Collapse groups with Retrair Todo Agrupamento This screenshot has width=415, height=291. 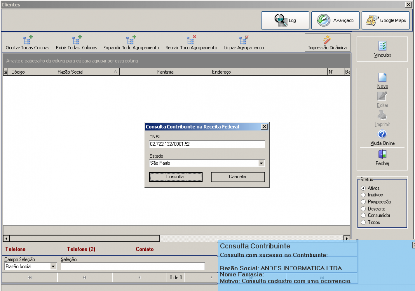click(191, 43)
